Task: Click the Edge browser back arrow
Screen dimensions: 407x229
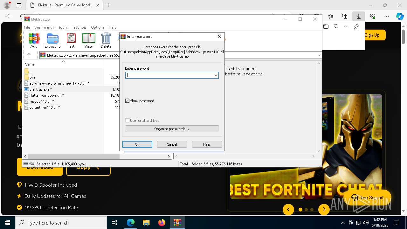Action: [9, 16]
